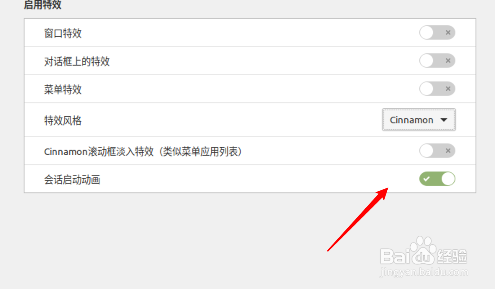Open the jingyan.baidu.com link text
This screenshot has height=289, width=495.
pos(424,272)
